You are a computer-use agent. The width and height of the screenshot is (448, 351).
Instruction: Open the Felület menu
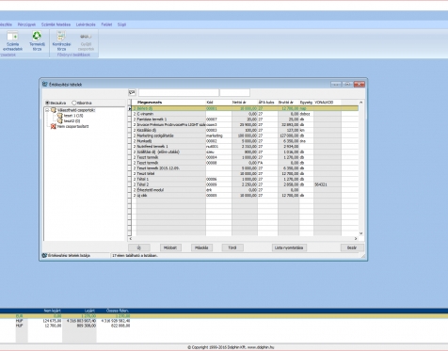point(106,24)
